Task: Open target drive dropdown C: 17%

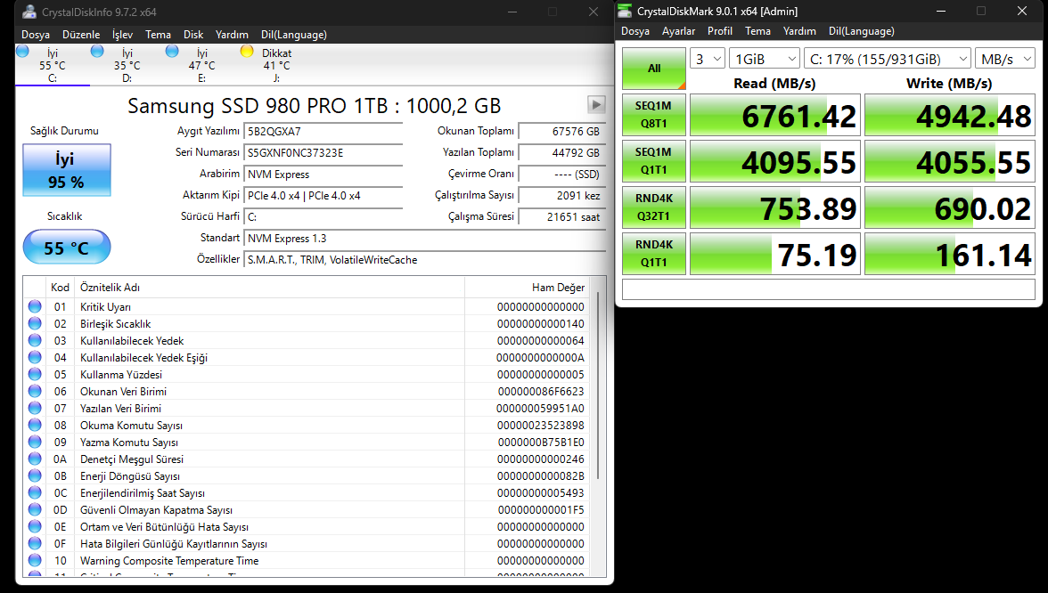Action: (888, 59)
